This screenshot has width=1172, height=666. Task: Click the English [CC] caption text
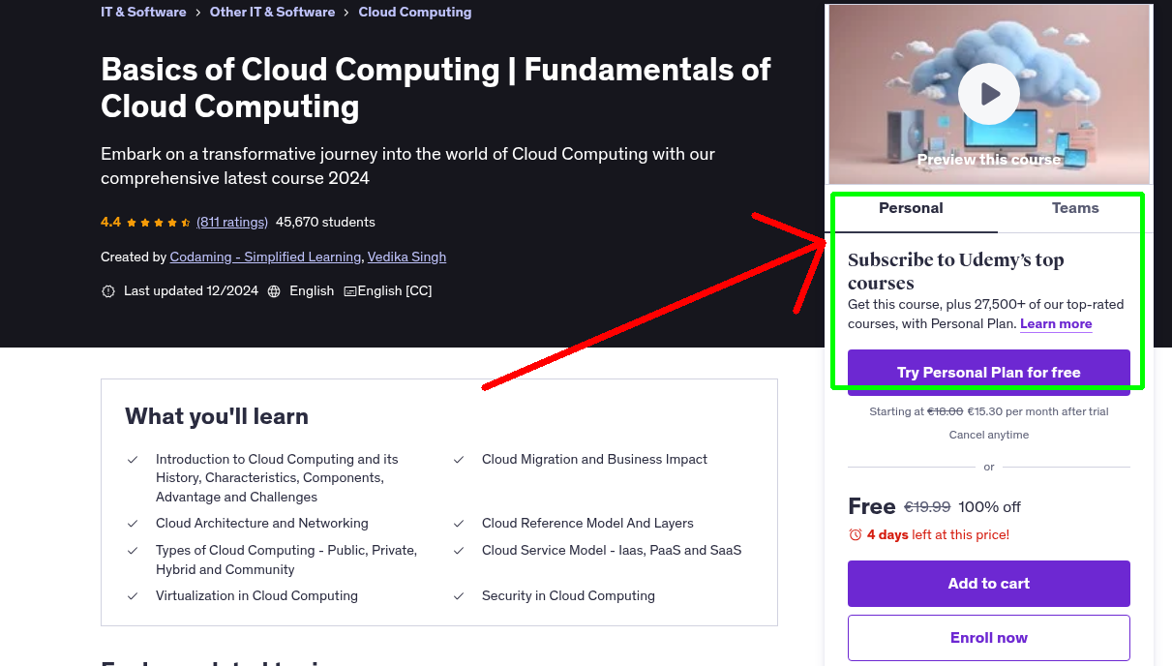[x=395, y=290]
